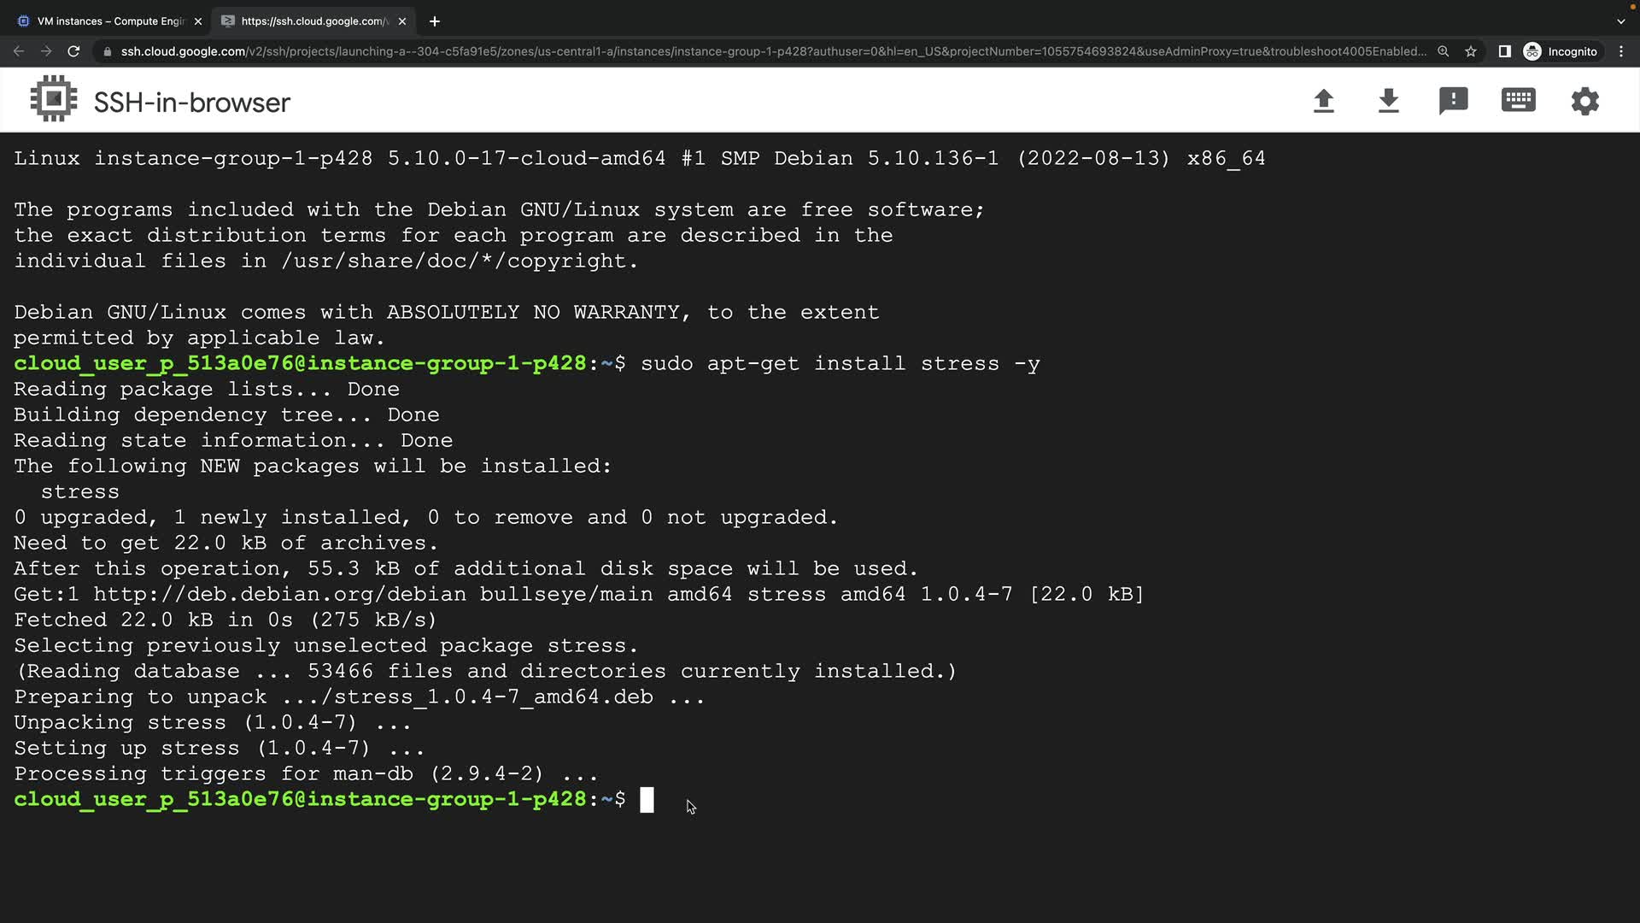Open the keyboard shortcuts icon
Screen dimensions: 1640x923
tap(1518, 101)
